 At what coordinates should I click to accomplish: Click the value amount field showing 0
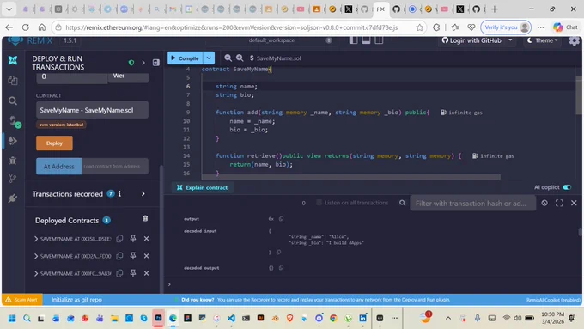(x=72, y=76)
